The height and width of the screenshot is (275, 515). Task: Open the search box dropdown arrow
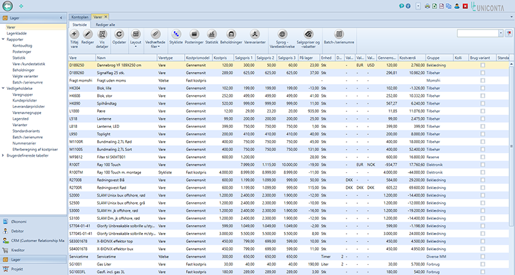click(x=501, y=33)
